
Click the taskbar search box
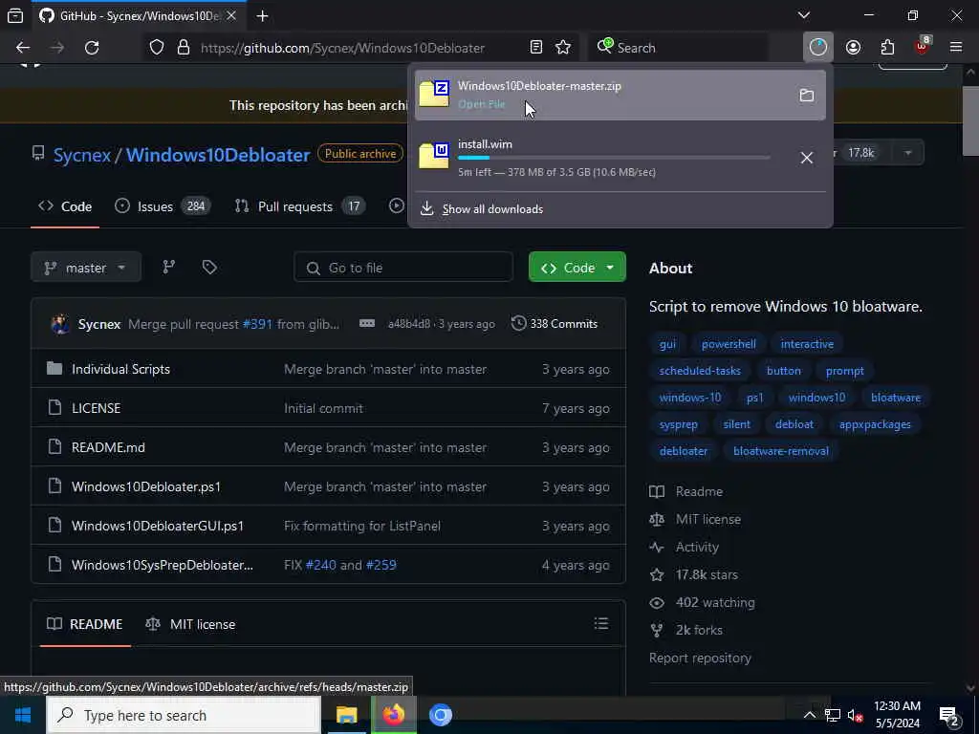coord(184,715)
